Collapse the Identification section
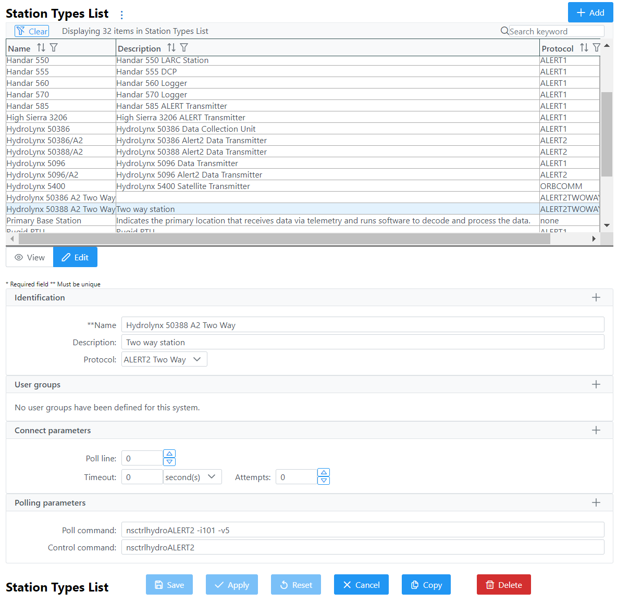The width and height of the screenshot is (617, 604). [596, 297]
